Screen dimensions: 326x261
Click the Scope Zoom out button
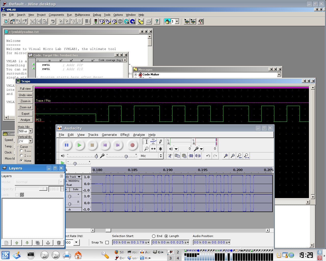coord(25,107)
